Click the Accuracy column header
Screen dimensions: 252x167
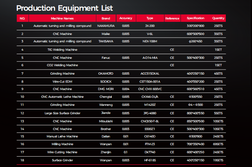coord(125,18)
